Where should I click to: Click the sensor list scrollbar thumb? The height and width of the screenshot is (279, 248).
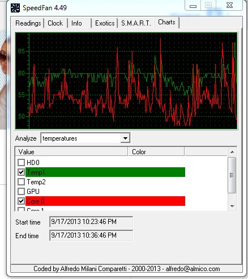tap(232, 175)
